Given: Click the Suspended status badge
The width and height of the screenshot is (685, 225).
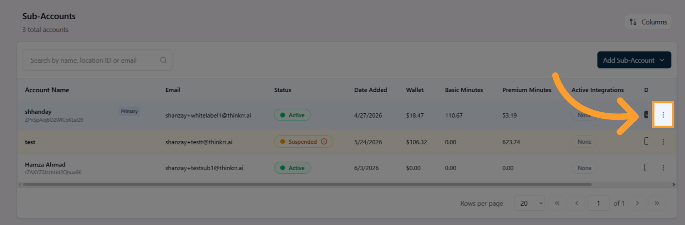Looking at the screenshot, I should click(x=303, y=142).
